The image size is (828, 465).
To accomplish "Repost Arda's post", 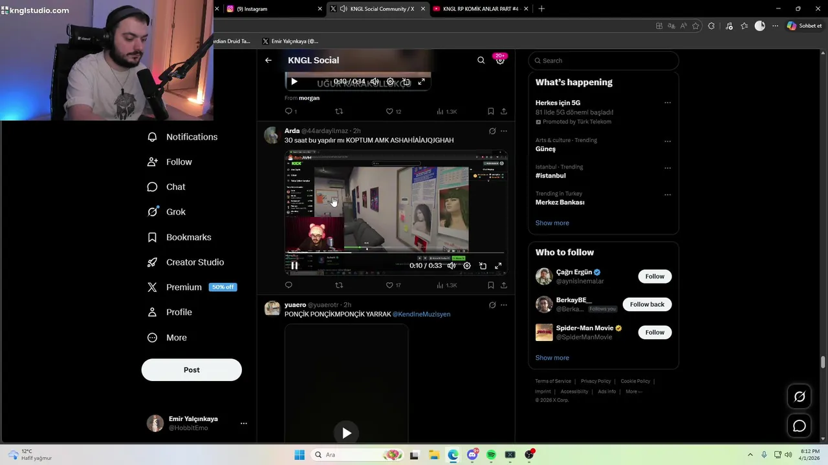I will (x=339, y=285).
